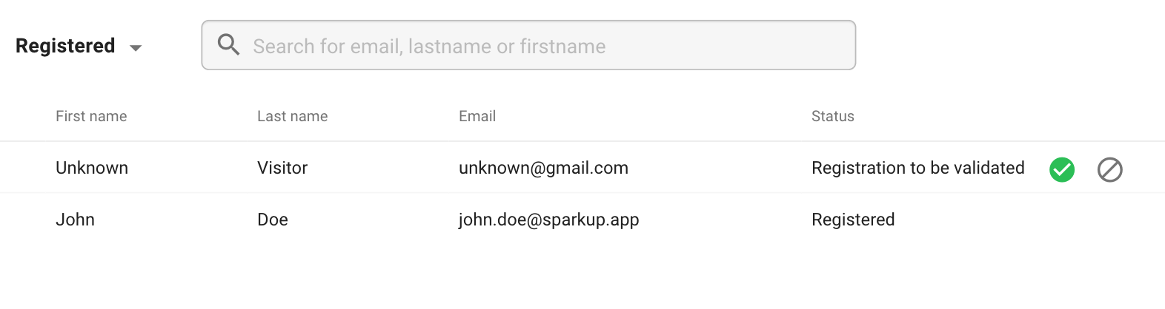Screen dimensions: 1165x309
Task: Approve registration with green checkmark icon
Action: pos(1061,169)
